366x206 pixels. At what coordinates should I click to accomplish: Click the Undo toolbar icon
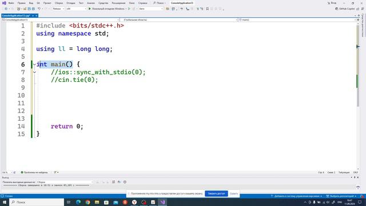pos(39,9)
